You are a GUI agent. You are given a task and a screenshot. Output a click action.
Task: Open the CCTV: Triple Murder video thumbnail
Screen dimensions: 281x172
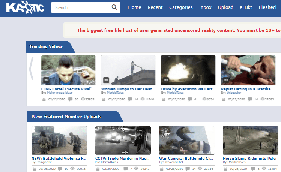point(123,141)
